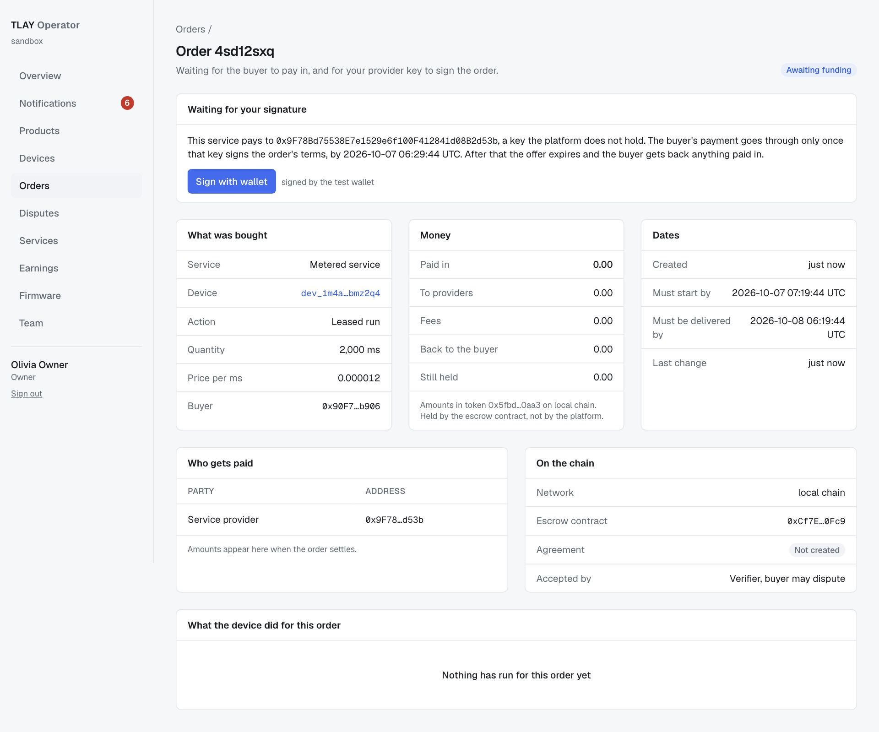Click Back to the buyer amount
Viewport: 879px width, 732px height.
602,349
